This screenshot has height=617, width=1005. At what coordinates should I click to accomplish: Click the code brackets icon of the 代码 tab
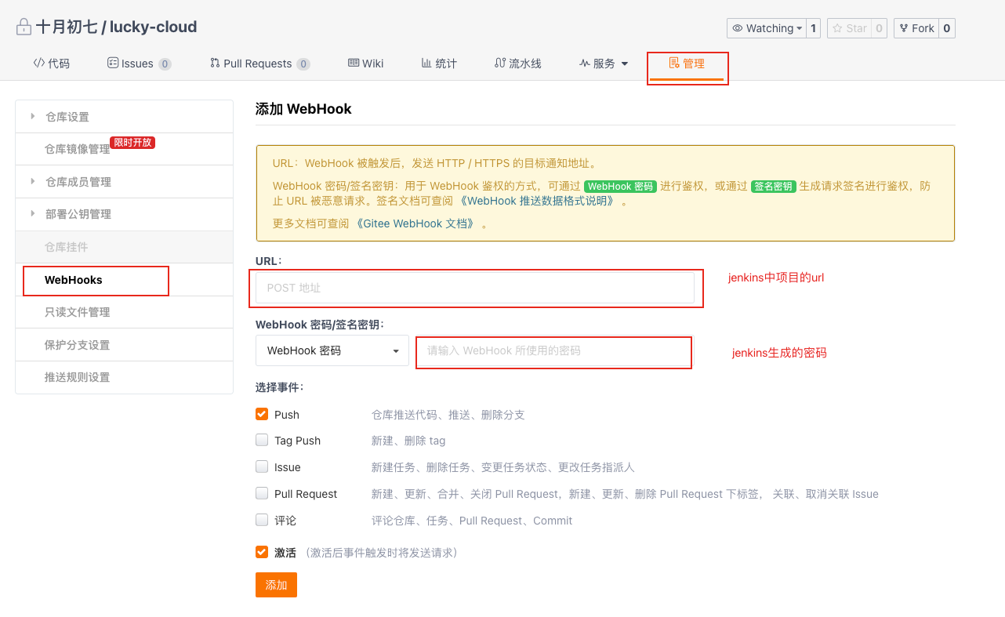[x=38, y=63]
